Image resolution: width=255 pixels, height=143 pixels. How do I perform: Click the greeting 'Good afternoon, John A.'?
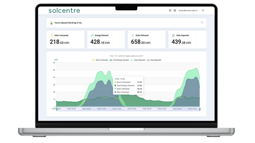(x=188, y=10)
